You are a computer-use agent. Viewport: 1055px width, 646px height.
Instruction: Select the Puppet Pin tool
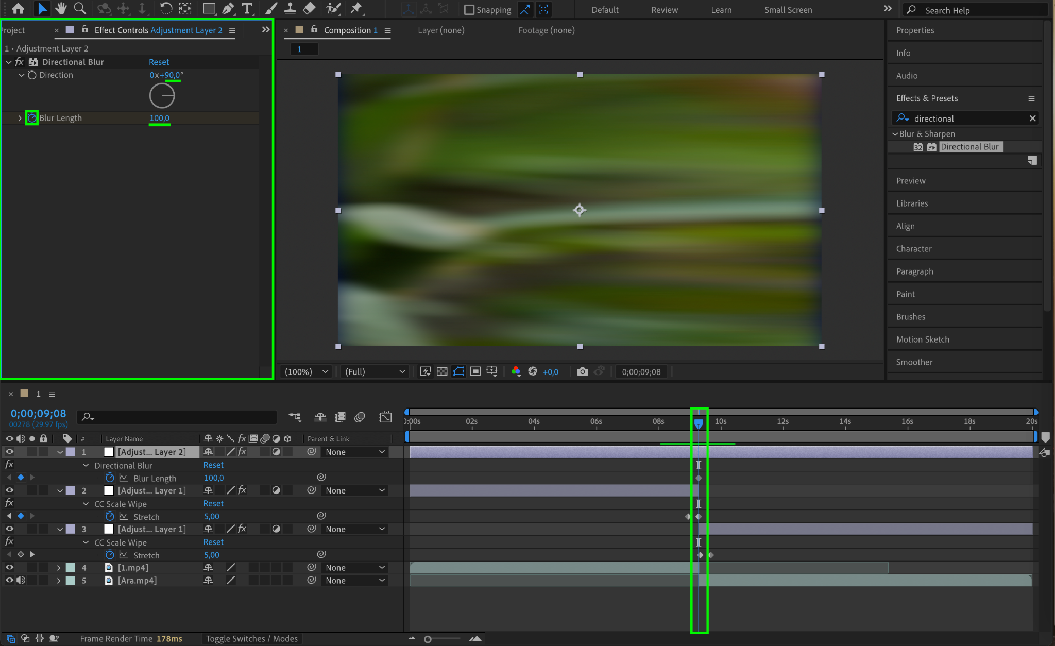click(x=356, y=8)
